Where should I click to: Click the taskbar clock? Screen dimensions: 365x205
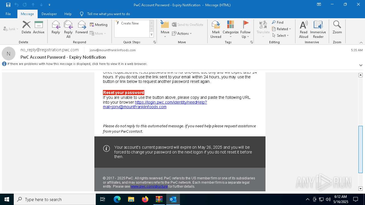pyautogui.click(x=341, y=199)
